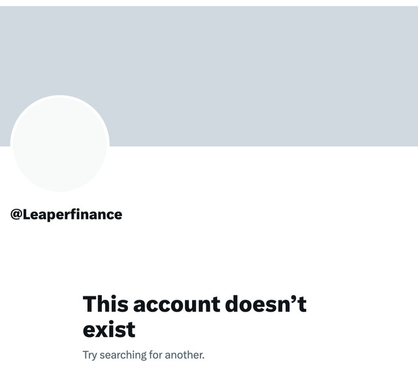
Task: Click the word "This" starting the heading
Action: (x=105, y=304)
